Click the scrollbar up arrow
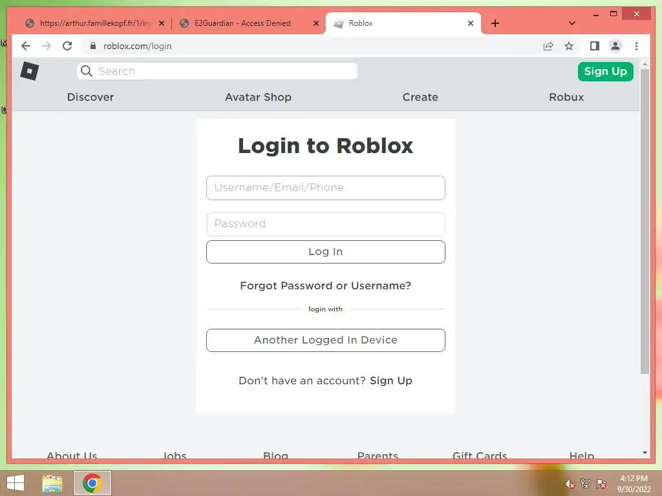Screen dimensions: 662x496 point(645,65)
